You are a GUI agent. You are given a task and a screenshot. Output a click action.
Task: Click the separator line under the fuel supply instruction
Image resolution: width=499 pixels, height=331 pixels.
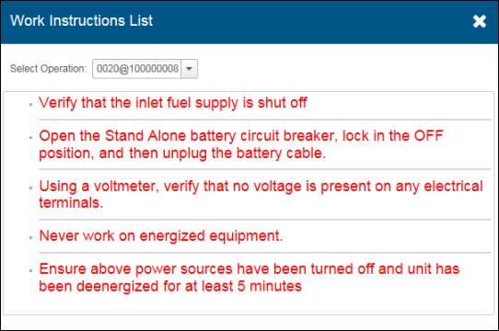(265, 120)
